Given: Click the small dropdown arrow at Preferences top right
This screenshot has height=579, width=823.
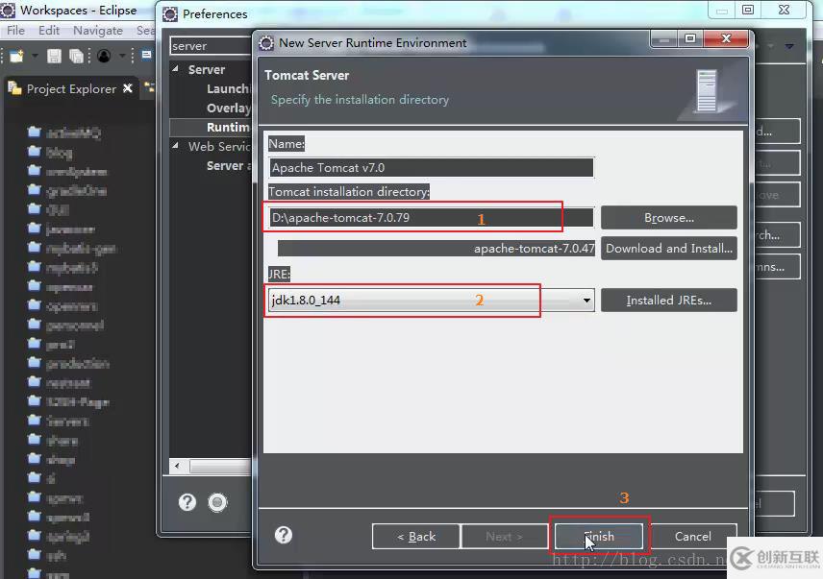Looking at the screenshot, I should click(789, 46).
